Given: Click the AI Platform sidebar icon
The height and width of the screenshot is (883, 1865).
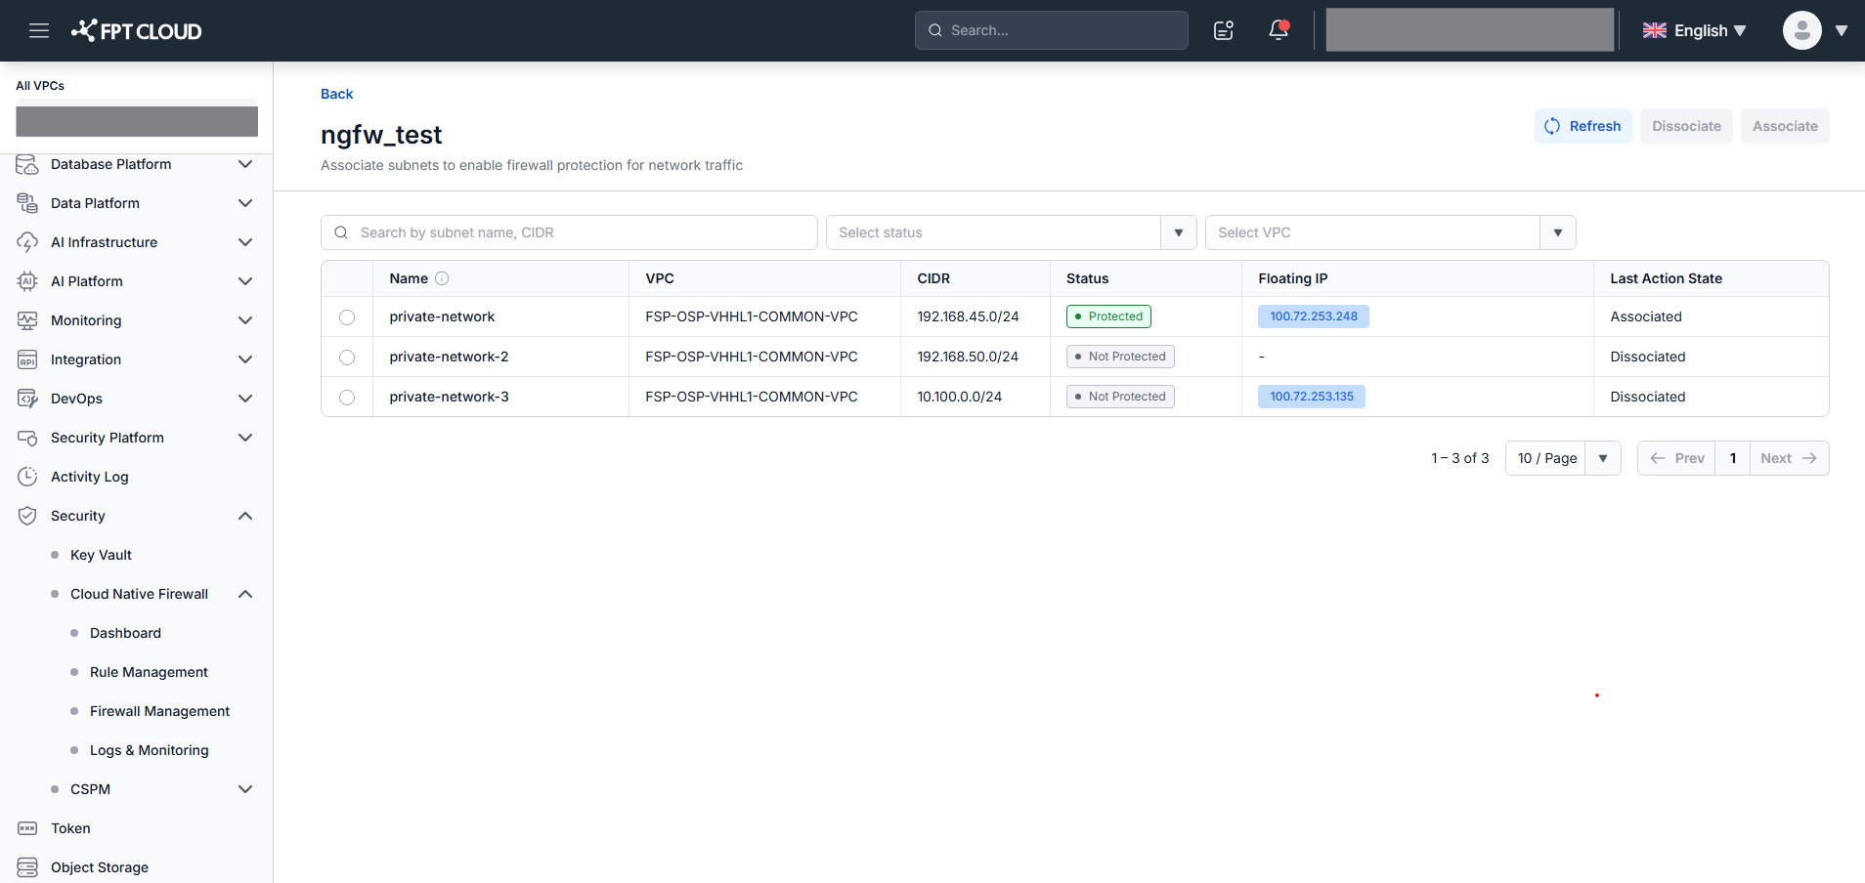Looking at the screenshot, I should pyautogui.click(x=27, y=281).
